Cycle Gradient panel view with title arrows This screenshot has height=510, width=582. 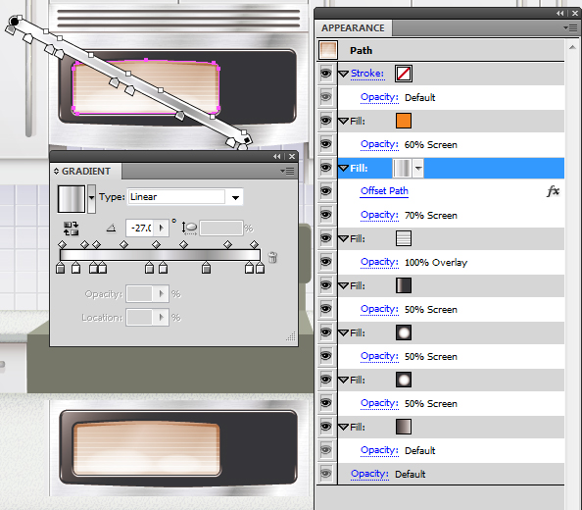(57, 172)
